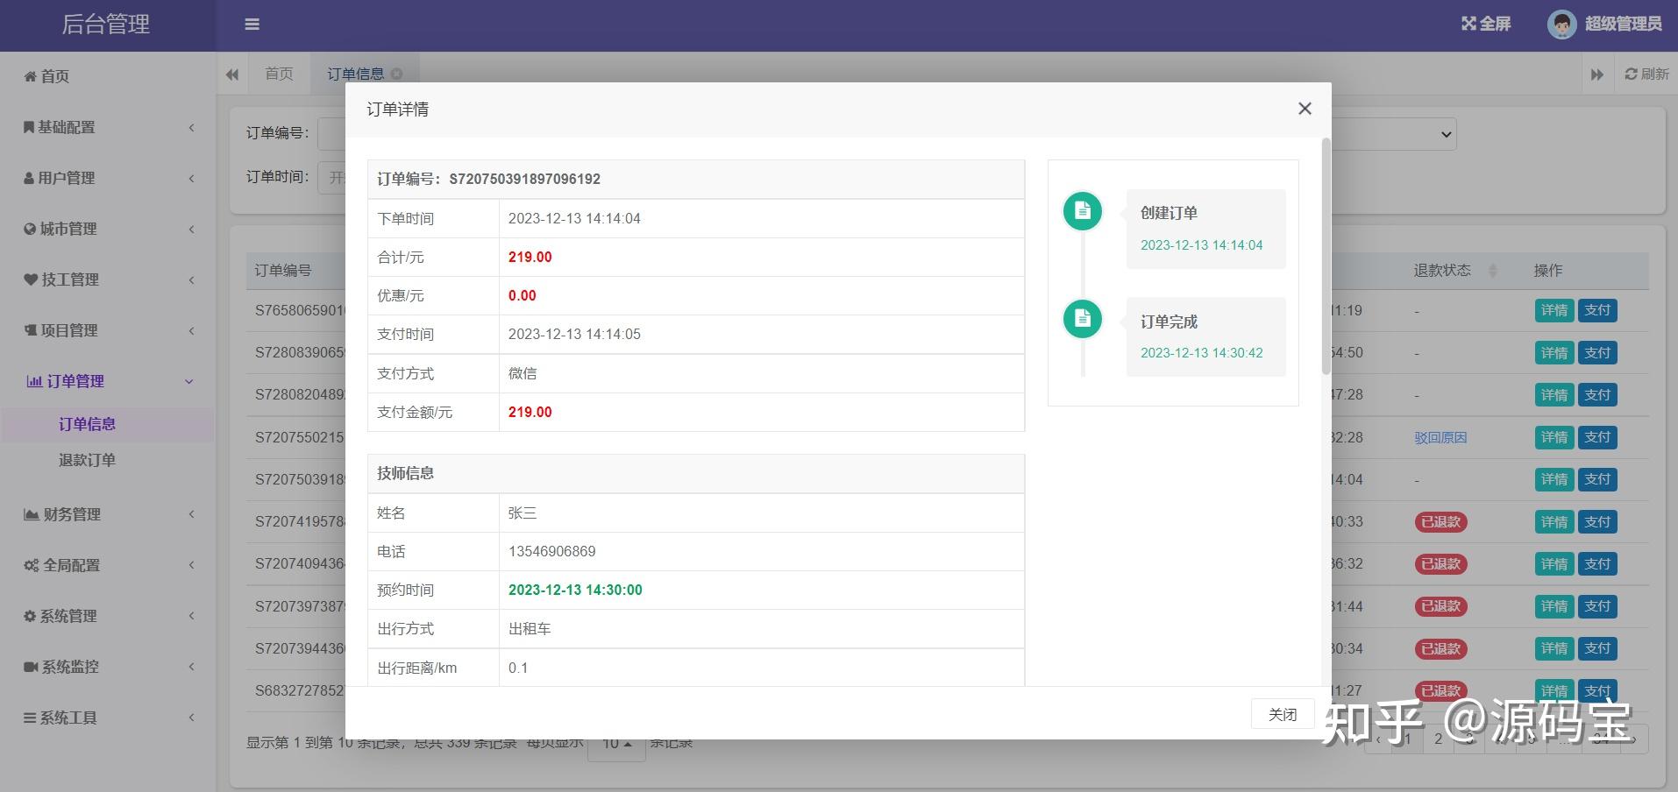
Task: Click the 支付 button on the first order
Action: tap(1597, 310)
